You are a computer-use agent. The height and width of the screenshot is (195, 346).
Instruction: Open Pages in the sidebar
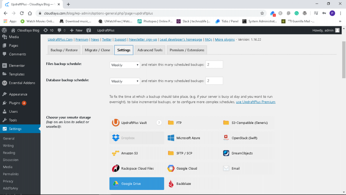click(x=20, y=45)
